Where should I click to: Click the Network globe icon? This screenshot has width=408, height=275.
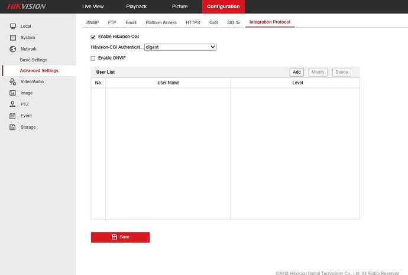[x=12, y=49]
